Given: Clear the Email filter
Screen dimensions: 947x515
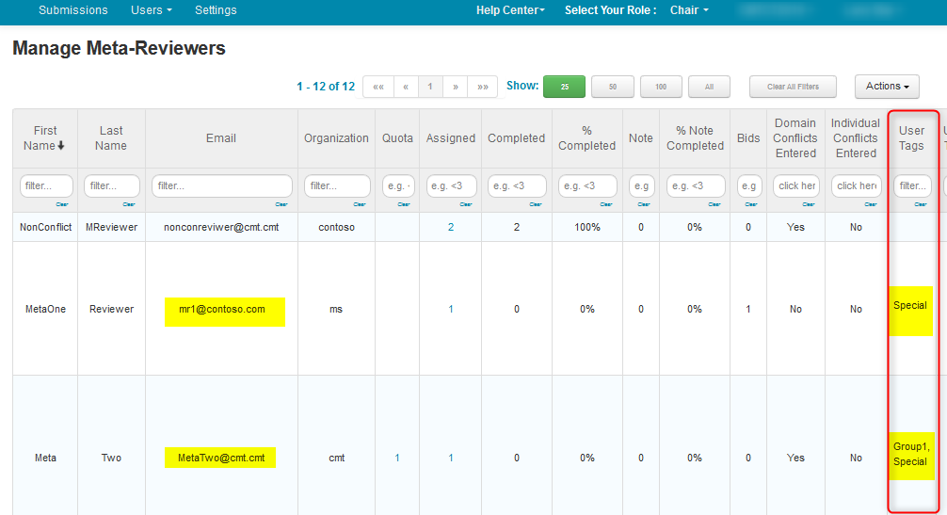Looking at the screenshot, I should pyautogui.click(x=281, y=204).
